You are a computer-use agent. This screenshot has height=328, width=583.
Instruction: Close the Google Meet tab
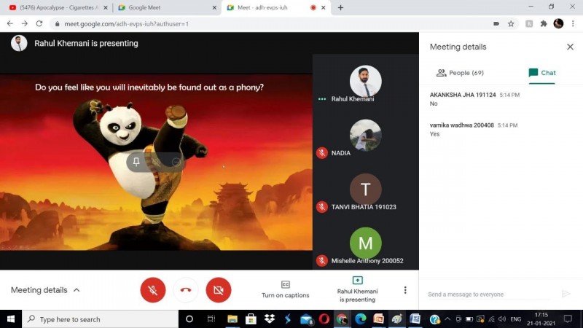(x=214, y=7)
